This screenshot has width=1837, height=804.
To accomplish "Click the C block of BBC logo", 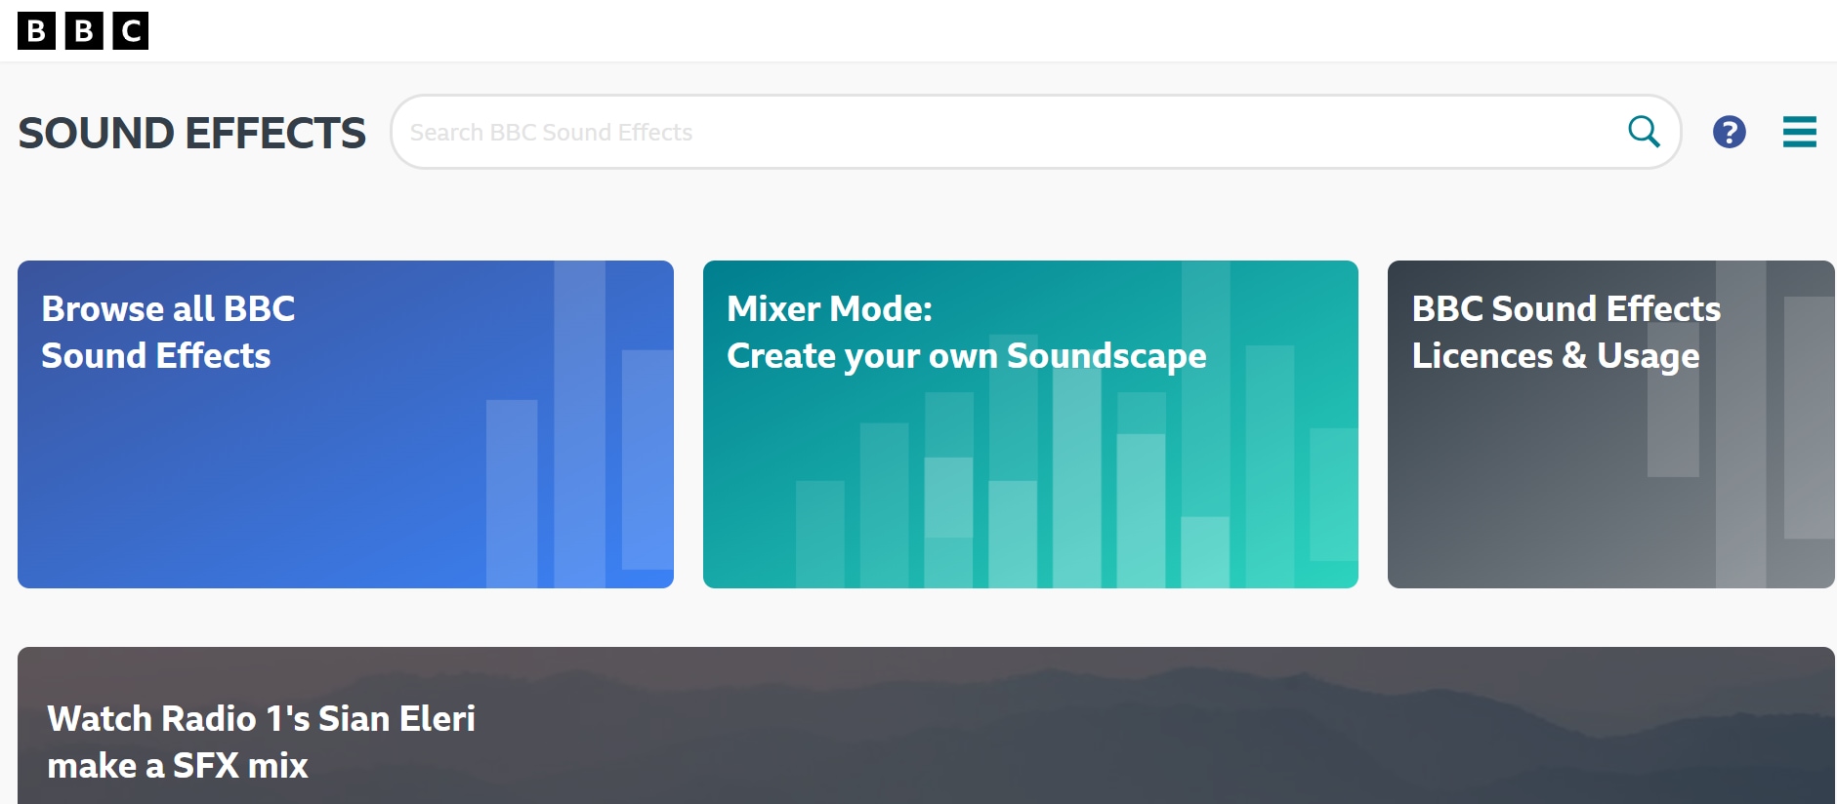I will (130, 31).
